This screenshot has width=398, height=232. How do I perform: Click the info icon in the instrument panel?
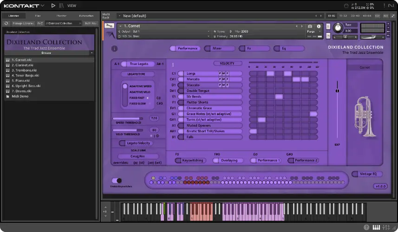tap(115, 48)
